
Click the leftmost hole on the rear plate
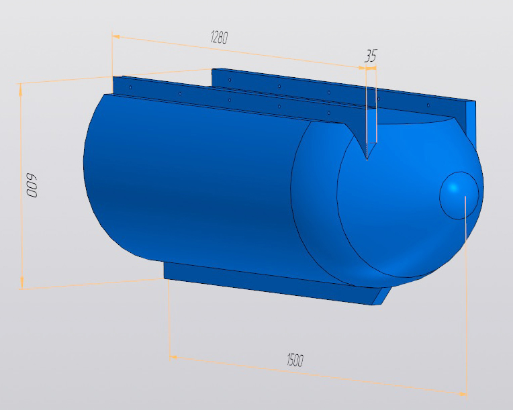[230, 80]
